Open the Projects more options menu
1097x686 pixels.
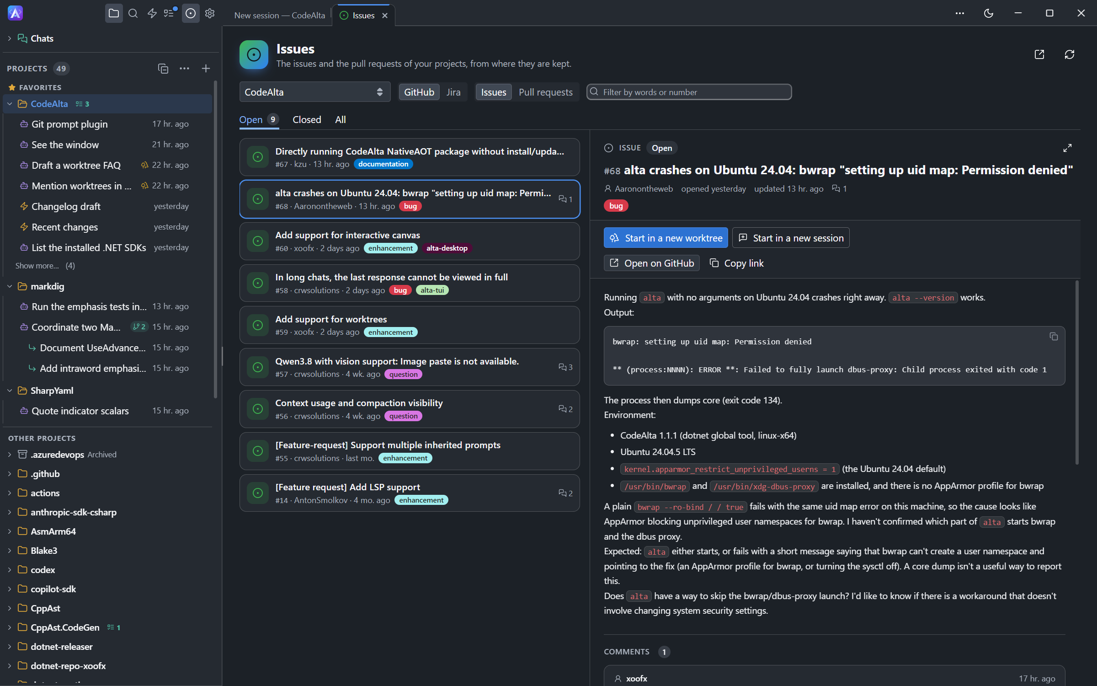pyautogui.click(x=184, y=69)
